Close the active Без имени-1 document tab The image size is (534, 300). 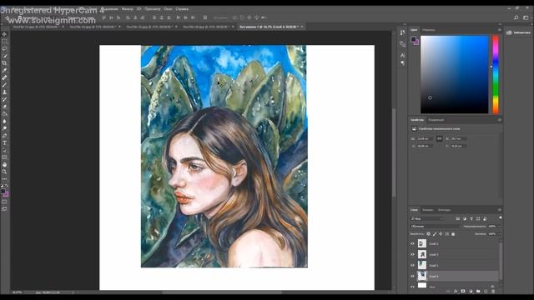coord(302,27)
